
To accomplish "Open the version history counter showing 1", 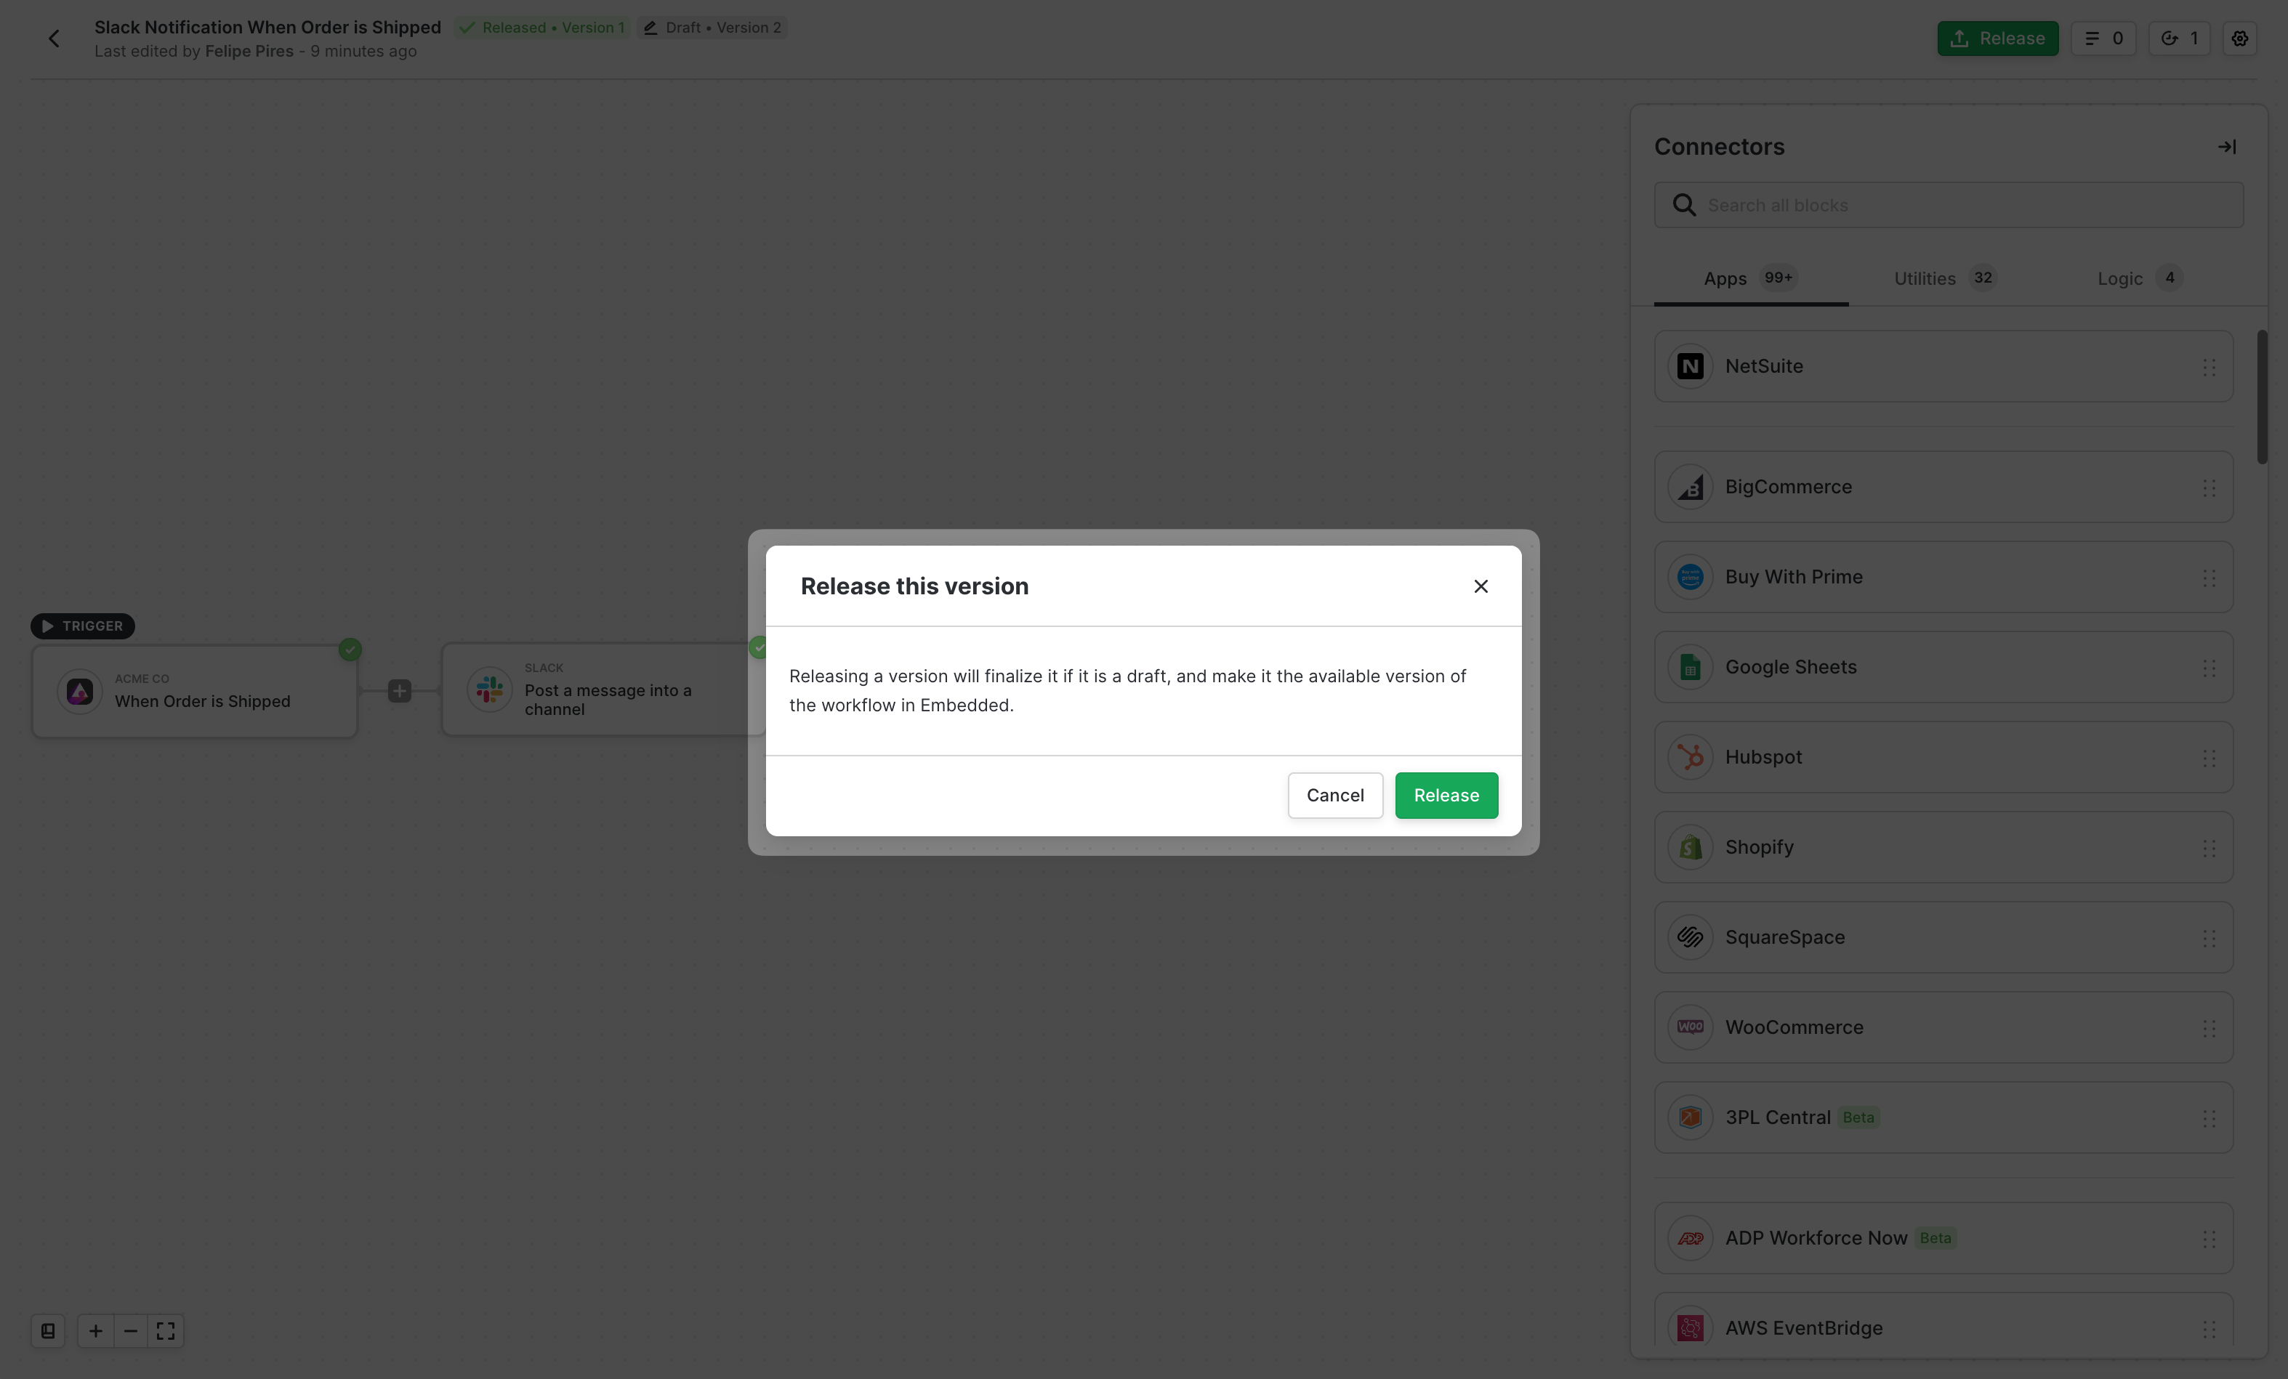I will pyautogui.click(x=2178, y=38).
